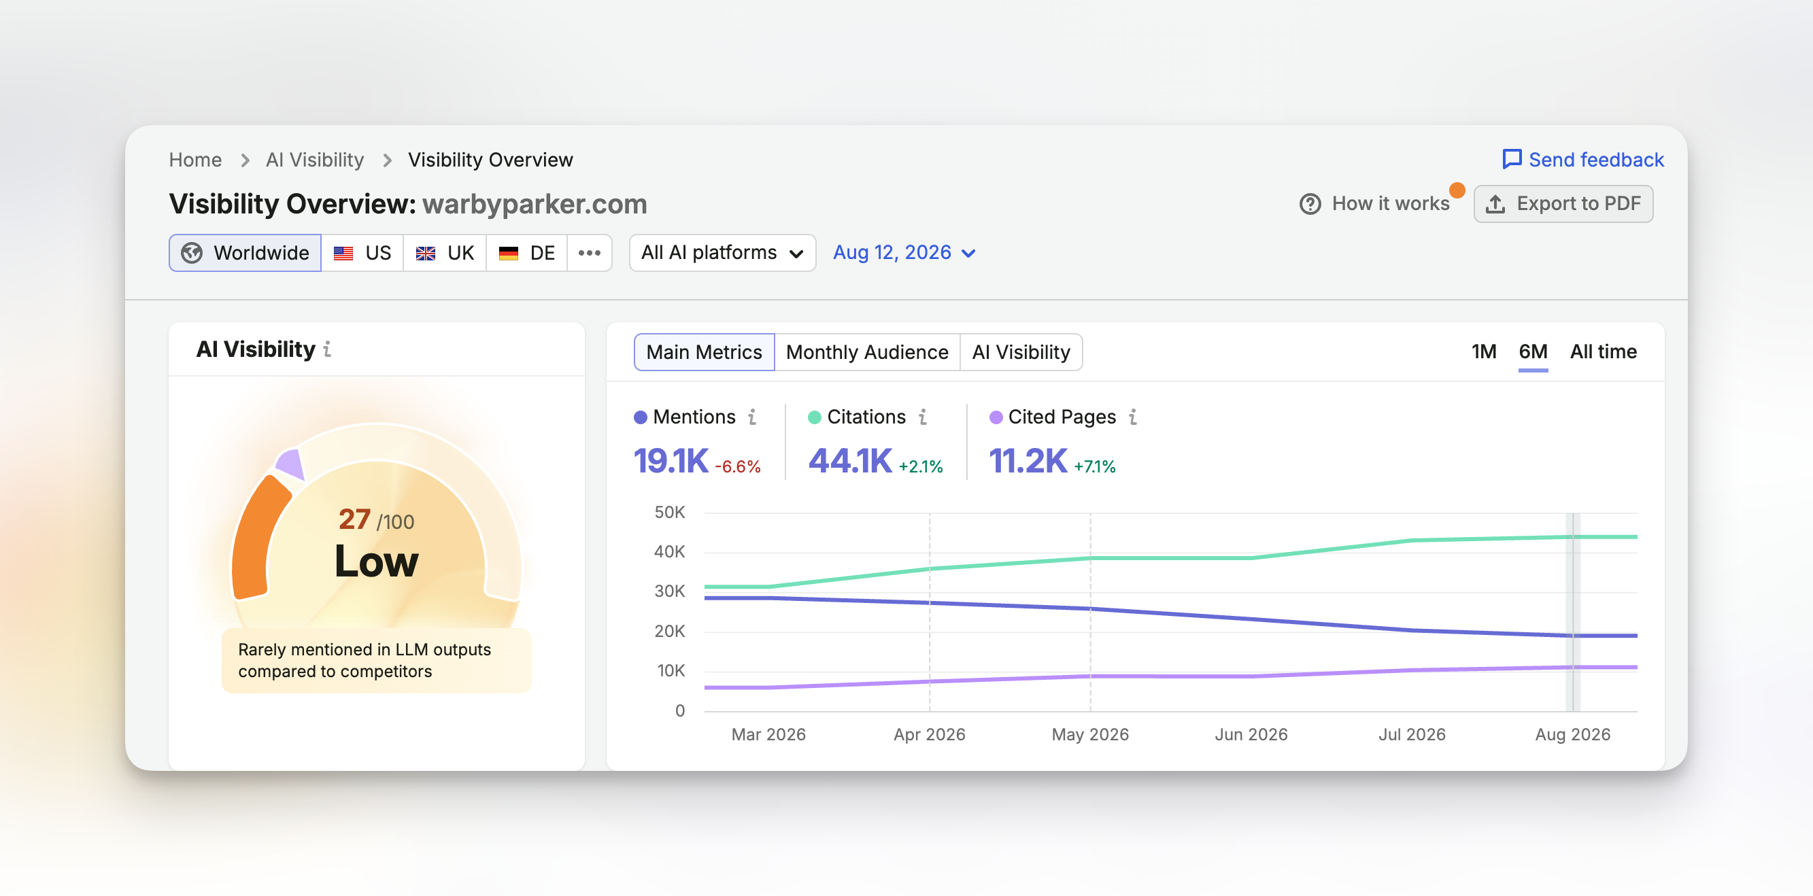
Task: Click the Cited Pages value 11.2K
Action: click(x=1028, y=462)
